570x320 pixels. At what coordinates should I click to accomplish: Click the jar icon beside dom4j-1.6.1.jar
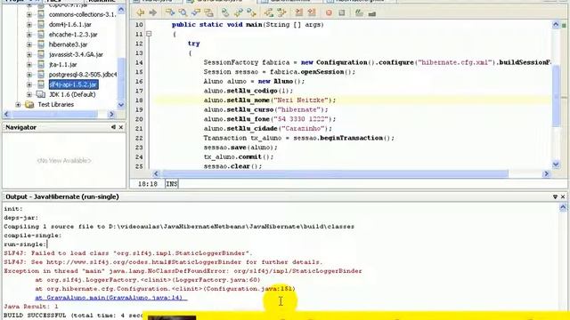coord(41,24)
